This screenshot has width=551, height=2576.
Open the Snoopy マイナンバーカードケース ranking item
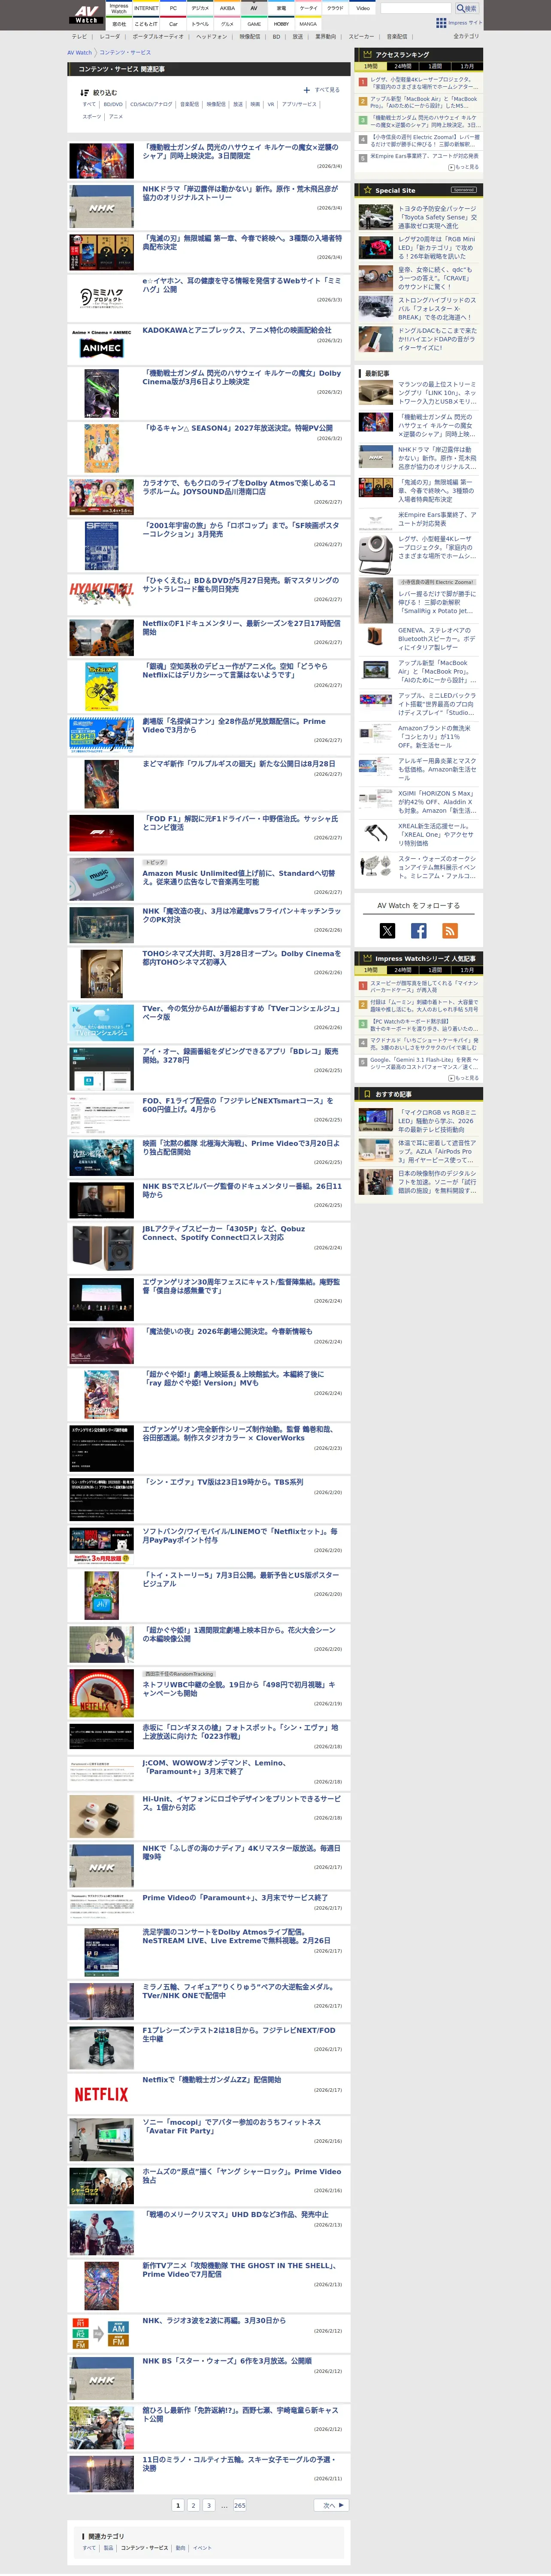[x=424, y=986]
